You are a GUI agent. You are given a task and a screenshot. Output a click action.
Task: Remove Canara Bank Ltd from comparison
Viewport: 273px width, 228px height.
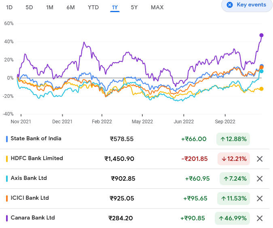tap(260, 218)
